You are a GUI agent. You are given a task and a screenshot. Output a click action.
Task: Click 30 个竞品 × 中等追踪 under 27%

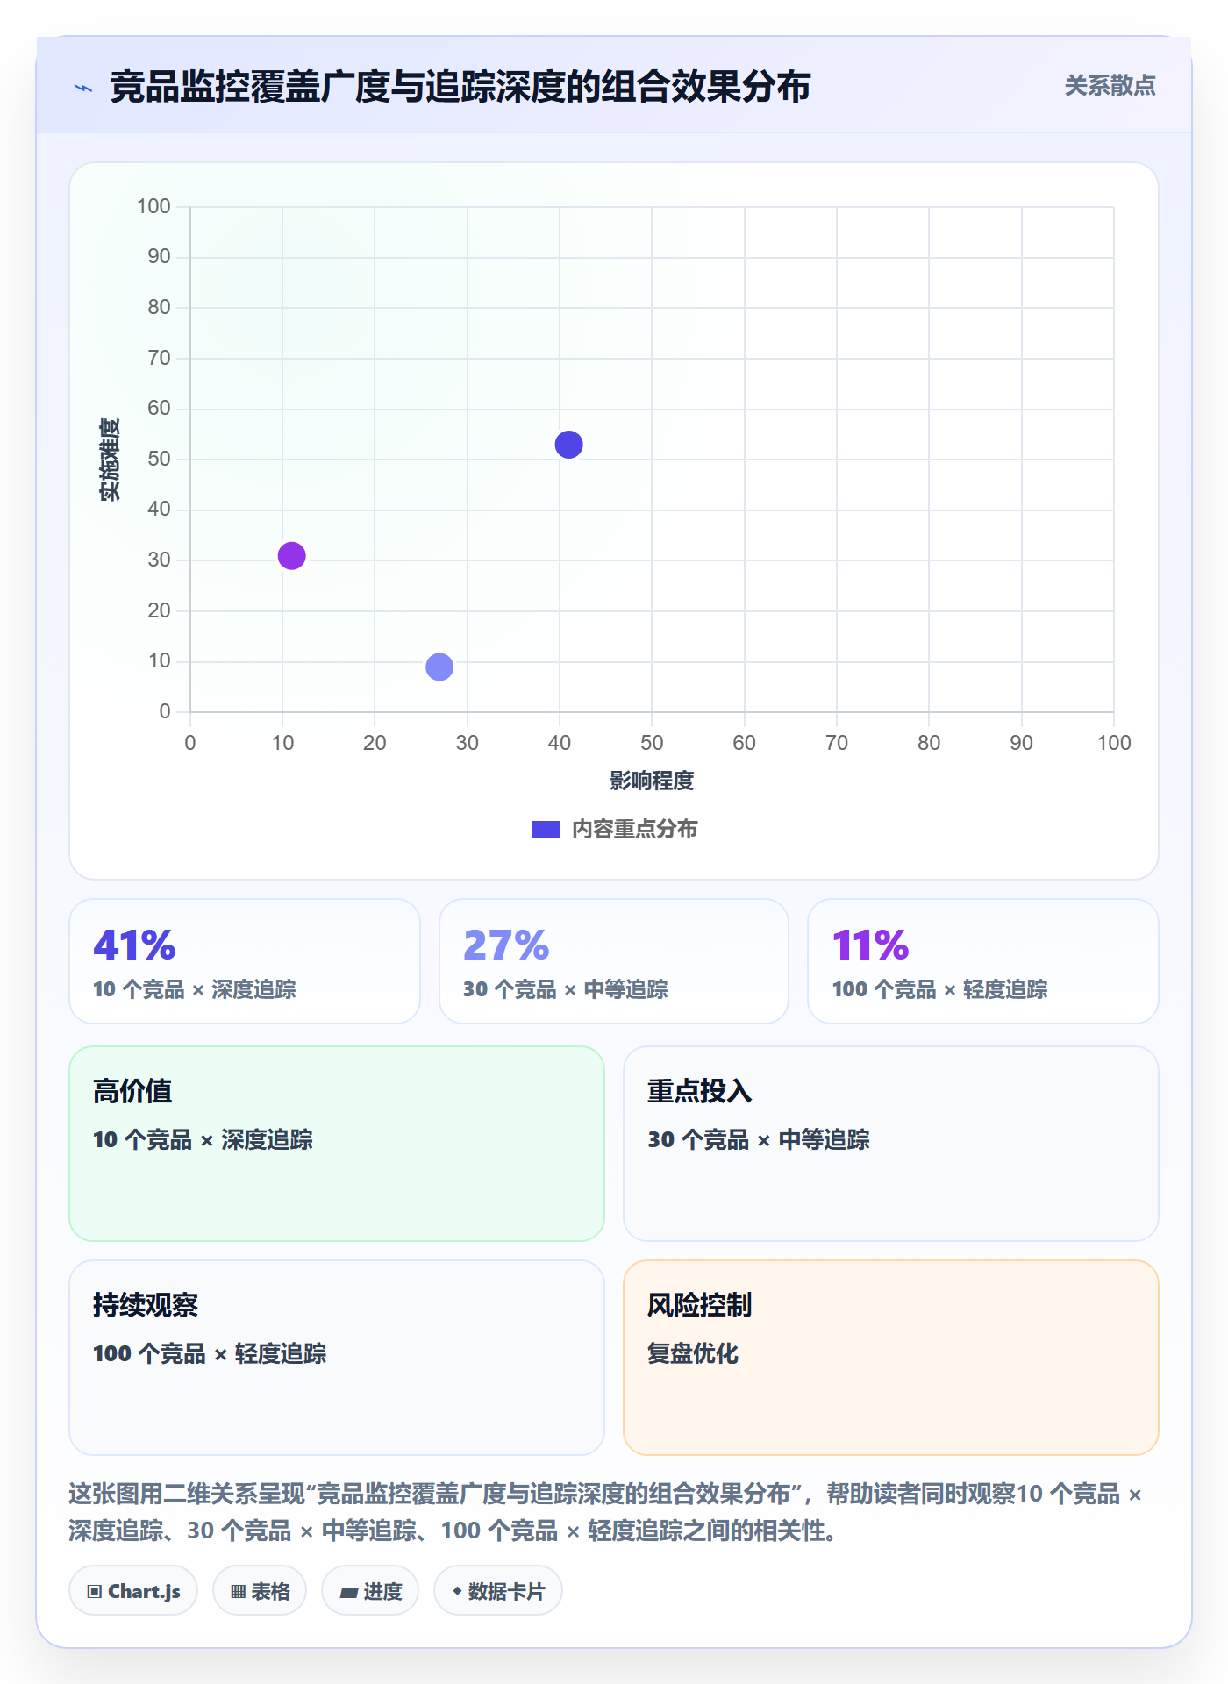tap(566, 989)
